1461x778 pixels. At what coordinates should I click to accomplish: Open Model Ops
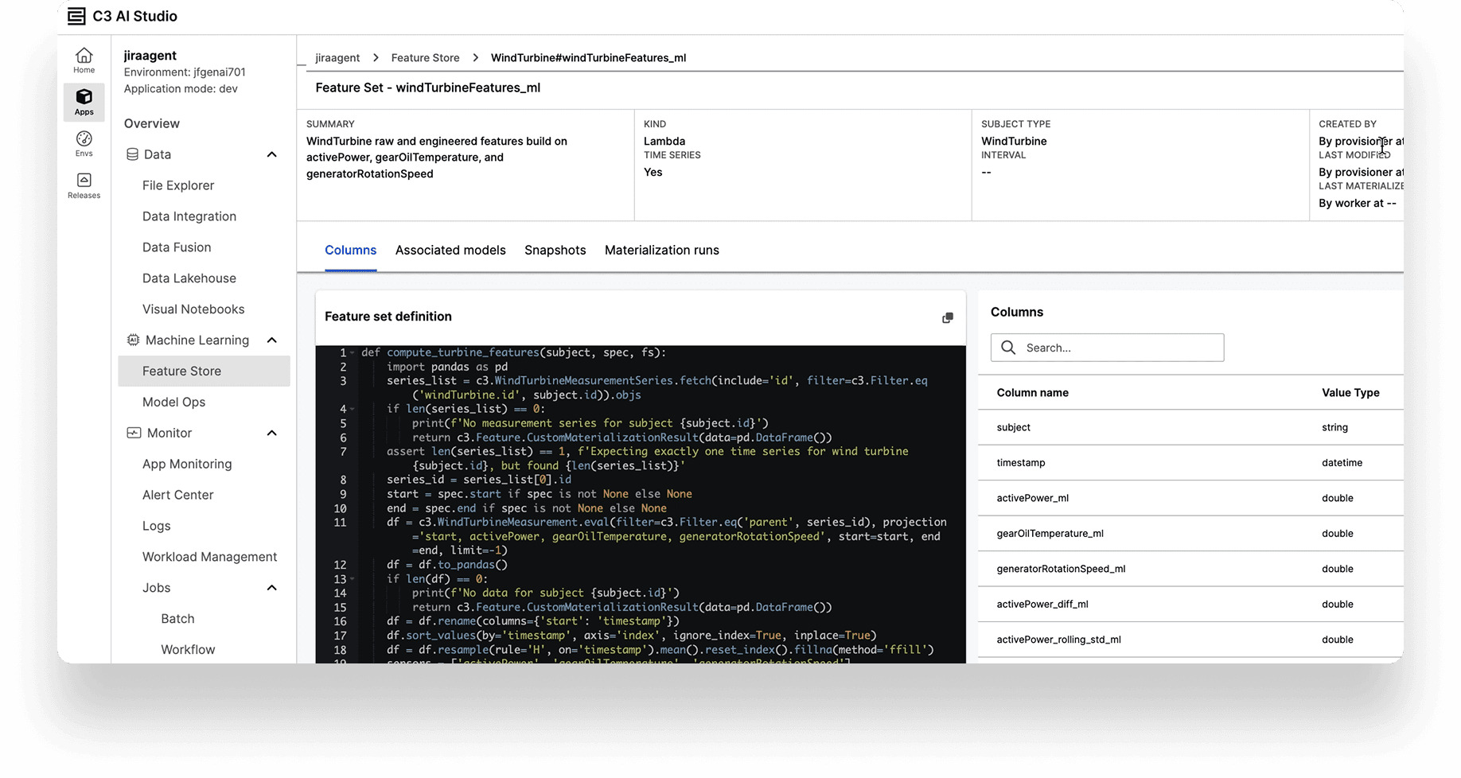click(x=173, y=402)
